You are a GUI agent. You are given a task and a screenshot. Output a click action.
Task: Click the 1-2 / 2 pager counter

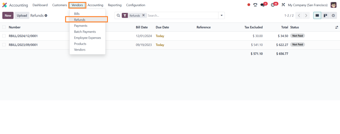pyautogui.click(x=289, y=16)
